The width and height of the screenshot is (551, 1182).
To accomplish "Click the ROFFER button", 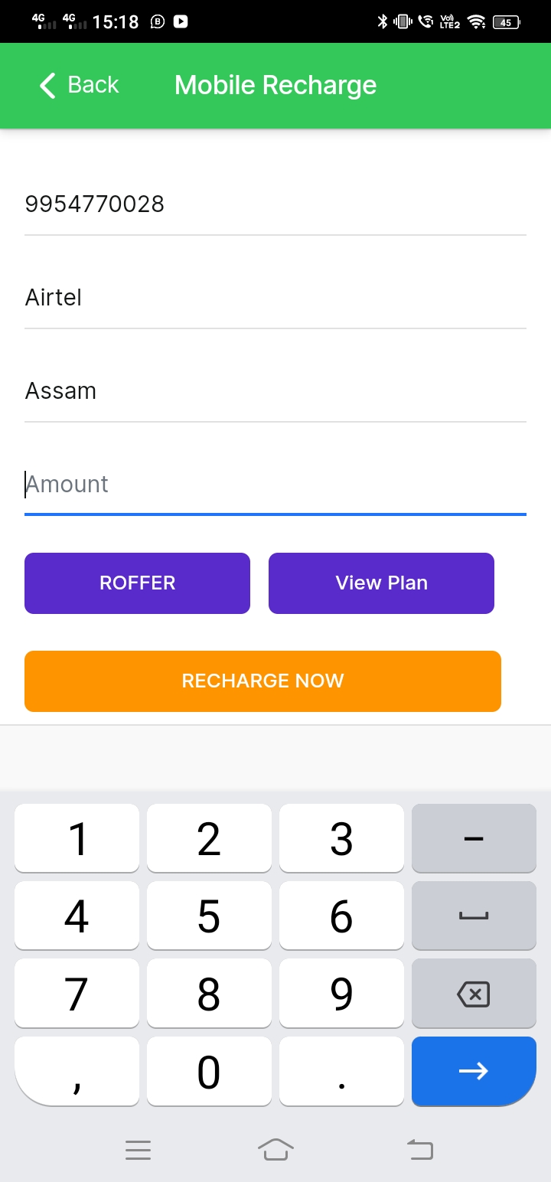I will (x=137, y=583).
